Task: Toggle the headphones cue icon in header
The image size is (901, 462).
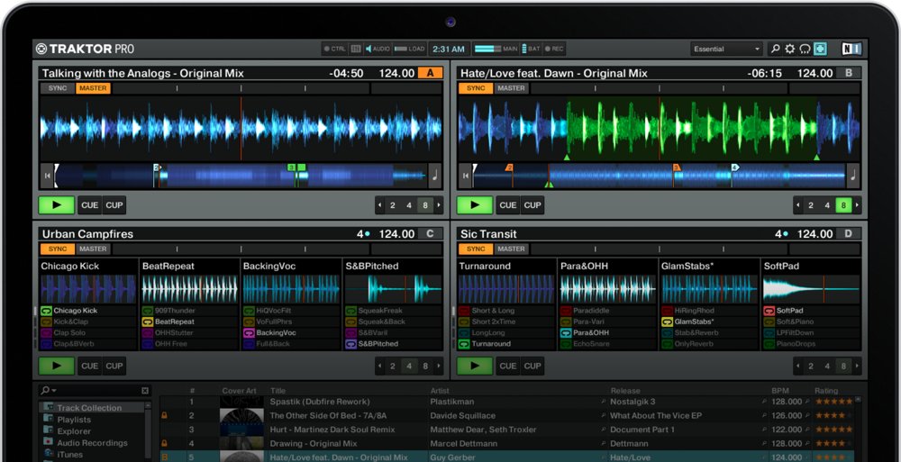Action: (x=805, y=49)
